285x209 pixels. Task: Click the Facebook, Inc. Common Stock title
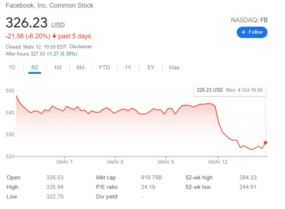[x=49, y=6]
